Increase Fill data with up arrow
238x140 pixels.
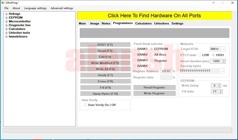coord(221,90)
